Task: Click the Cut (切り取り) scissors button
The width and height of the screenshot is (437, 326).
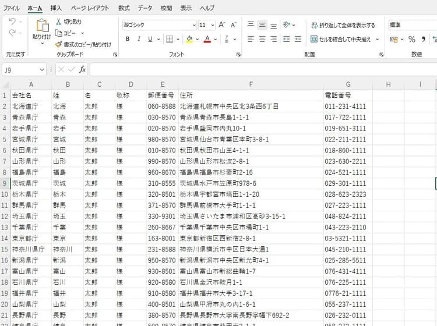Action: (69, 22)
